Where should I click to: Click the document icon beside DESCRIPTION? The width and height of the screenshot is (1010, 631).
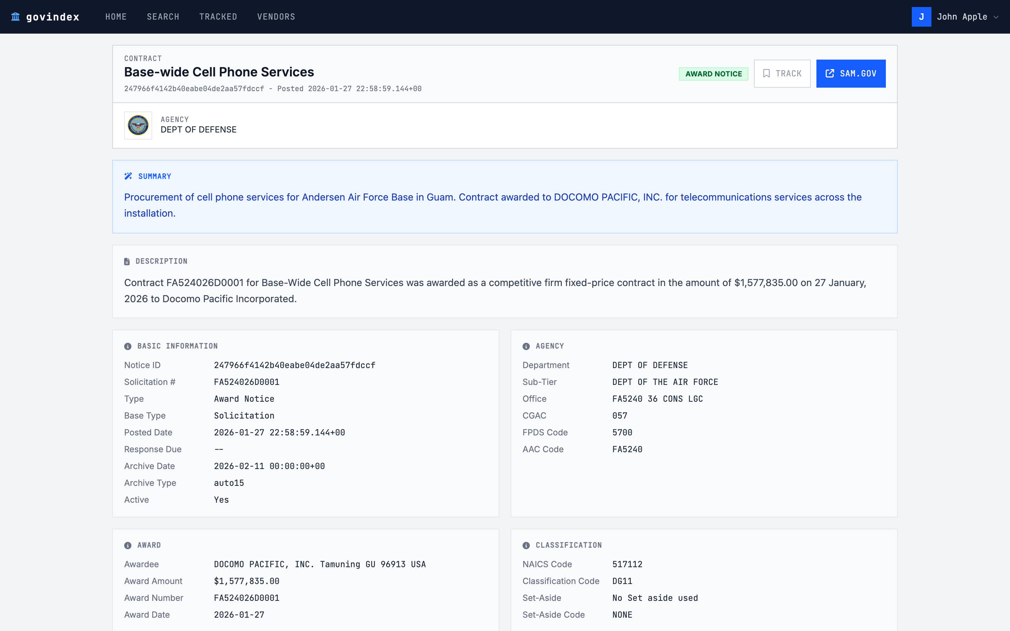(x=127, y=261)
